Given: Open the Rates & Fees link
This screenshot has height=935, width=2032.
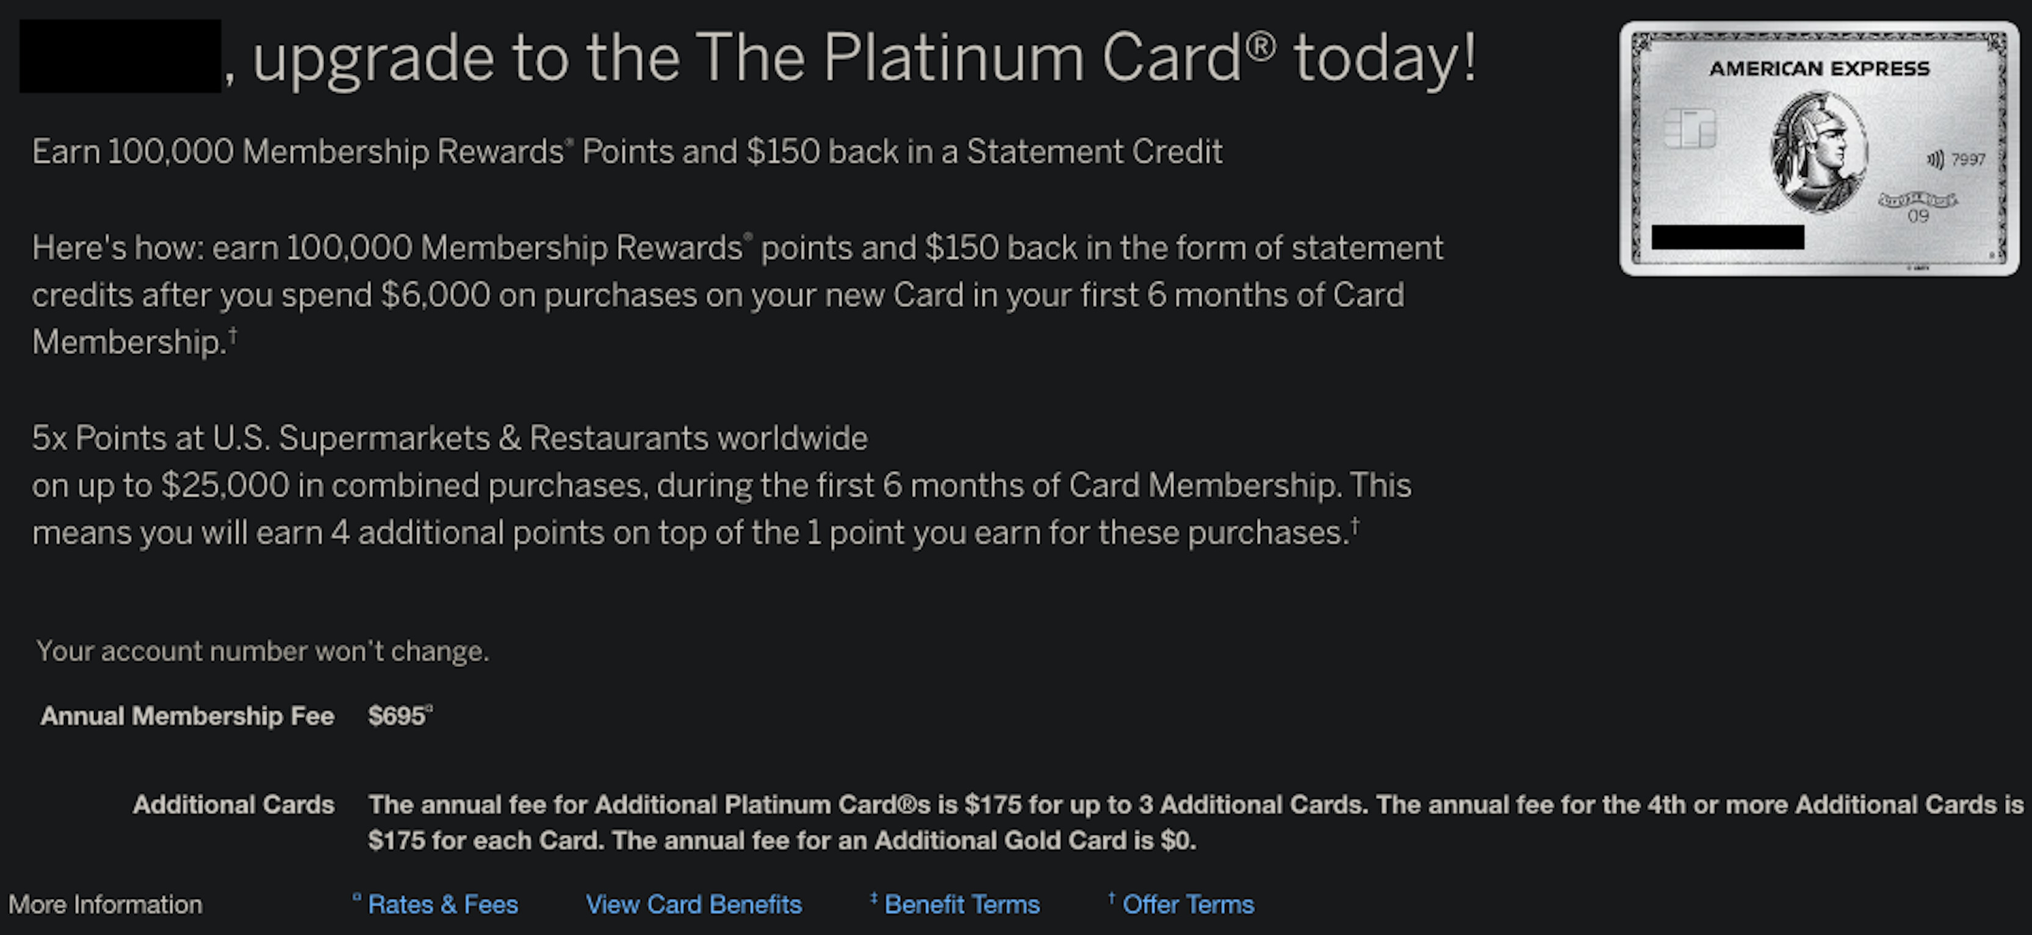Looking at the screenshot, I should [x=442, y=904].
